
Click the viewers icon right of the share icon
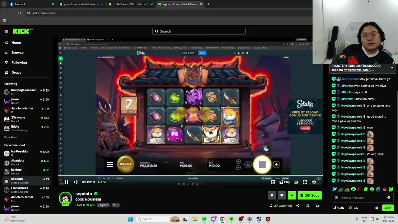[x=308, y=206]
